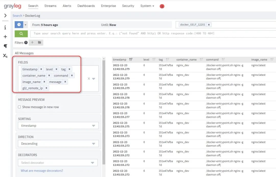Screen dimensions: 276x177
Task: Click the From 5 hours ago range
Action: [45, 25]
